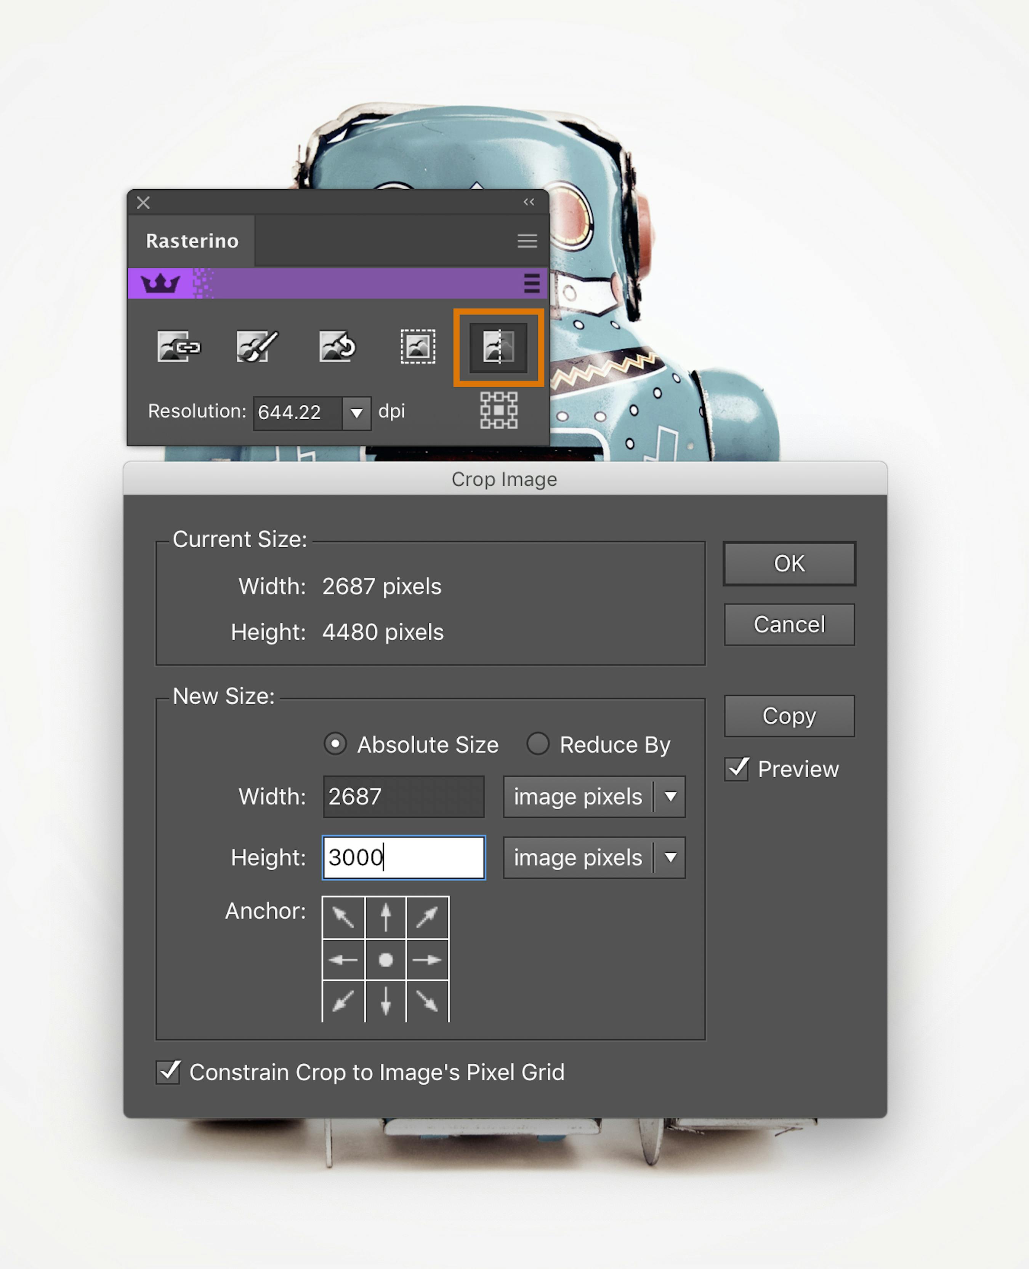Viewport: 1029px width, 1269px height.
Task: Set anchor to center in the anchor grid
Action: (x=385, y=960)
